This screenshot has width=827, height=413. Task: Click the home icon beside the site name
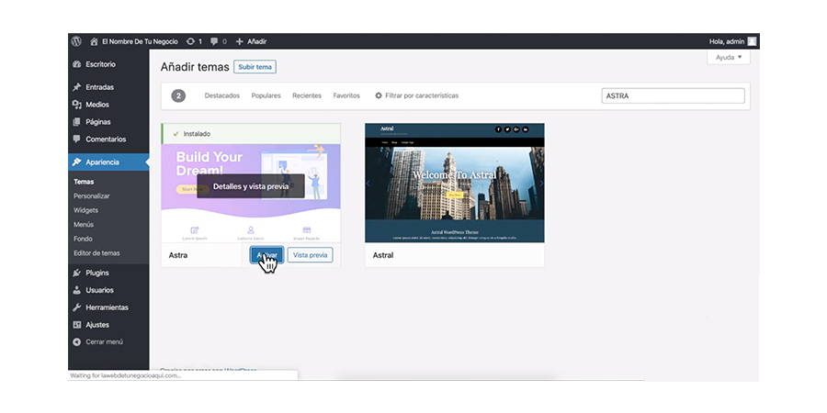pyautogui.click(x=94, y=41)
